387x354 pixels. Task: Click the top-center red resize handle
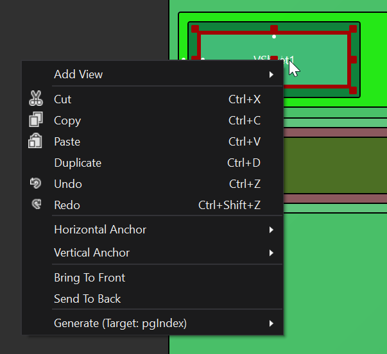(x=274, y=29)
